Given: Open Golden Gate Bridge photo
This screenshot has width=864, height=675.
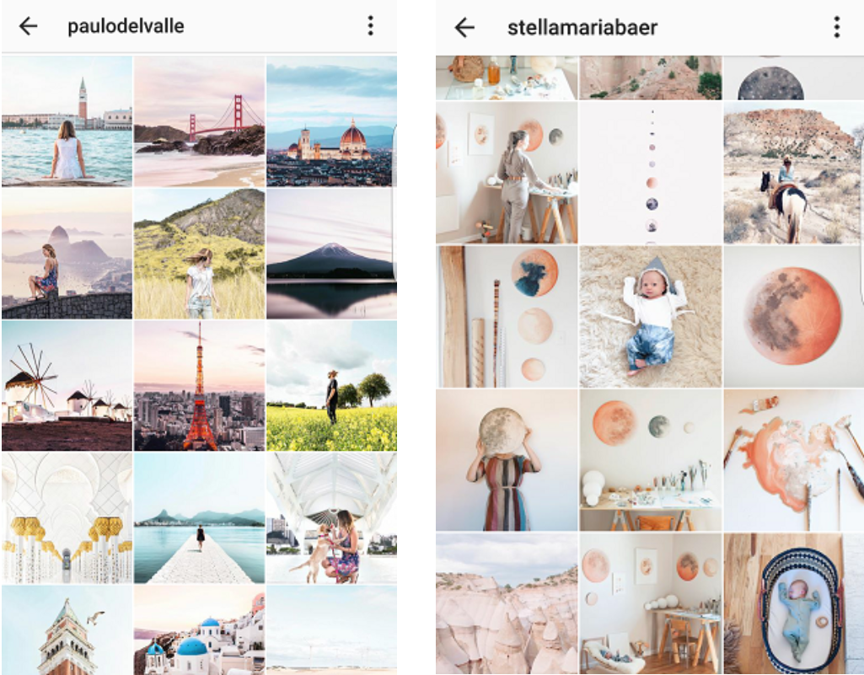Looking at the screenshot, I should click(199, 121).
